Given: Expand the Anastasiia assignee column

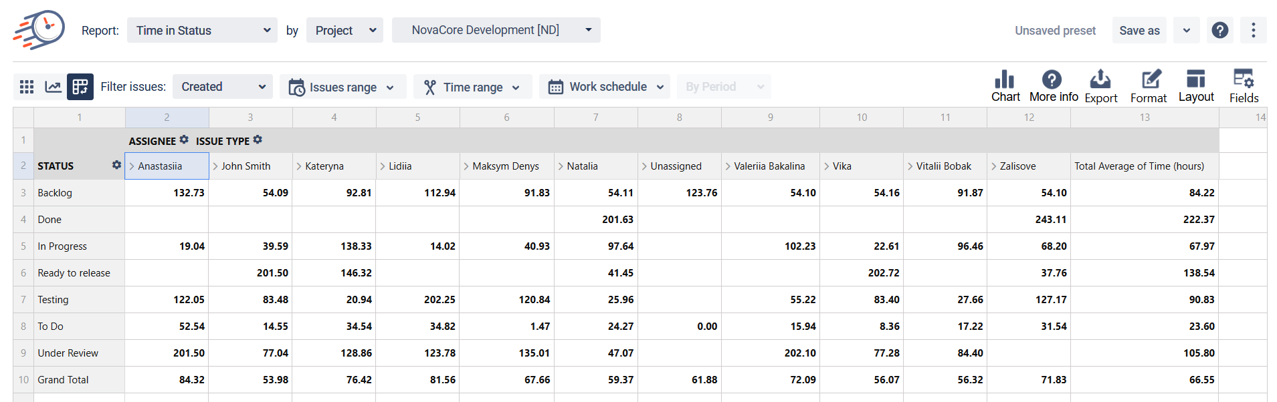Looking at the screenshot, I should [x=132, y=166].
